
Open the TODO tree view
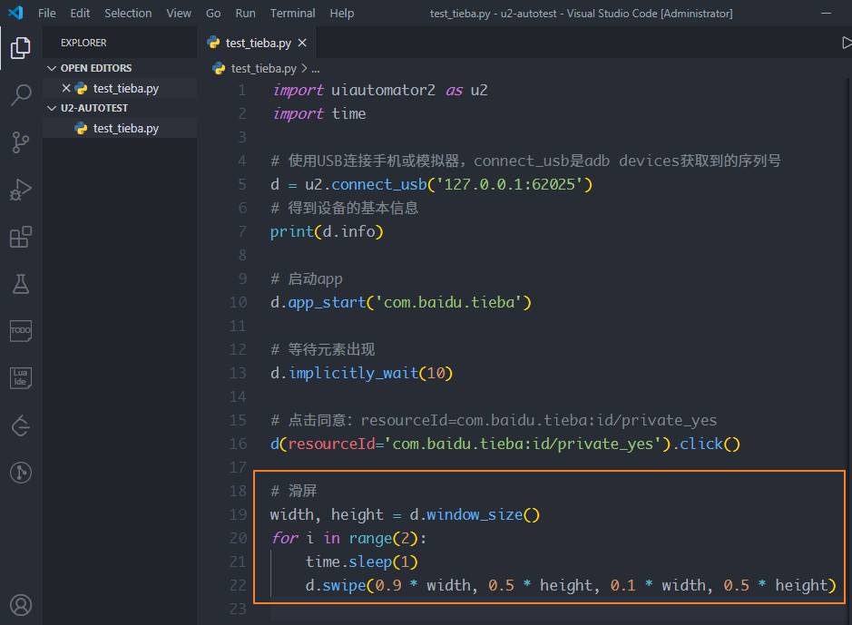pos(21,330)
